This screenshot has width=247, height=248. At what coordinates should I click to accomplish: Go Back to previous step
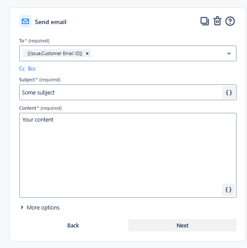click(73, 225)
